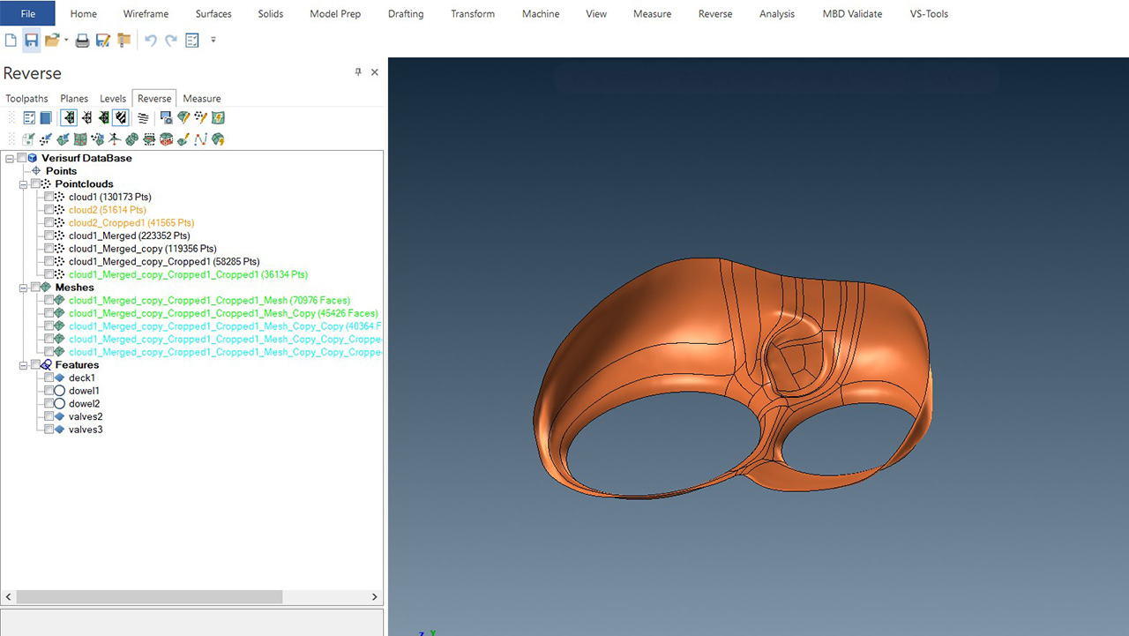Click the zipped folder icon in the quick toolbar
This screenshot has height=636, width=1129.
click(x=123, y=41)
